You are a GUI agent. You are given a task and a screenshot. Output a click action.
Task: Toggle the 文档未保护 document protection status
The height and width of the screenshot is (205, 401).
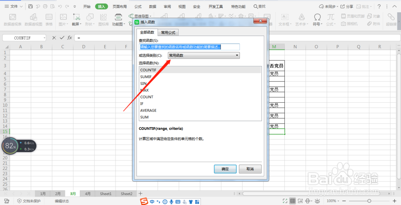28,201
